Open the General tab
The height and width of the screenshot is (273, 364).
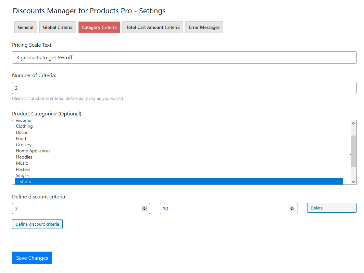[26, 27]
